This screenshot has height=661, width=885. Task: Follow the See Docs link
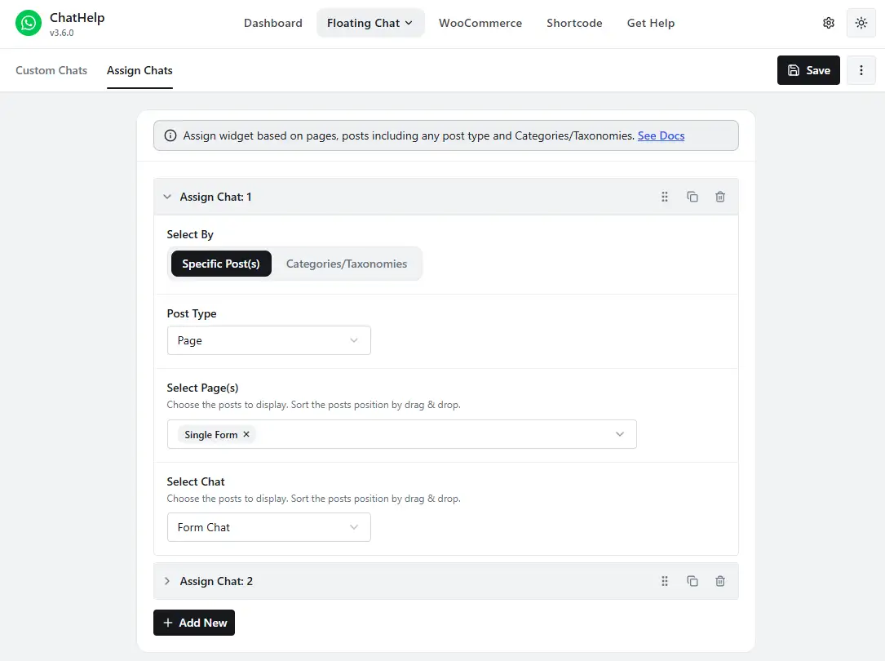(661, 135)
